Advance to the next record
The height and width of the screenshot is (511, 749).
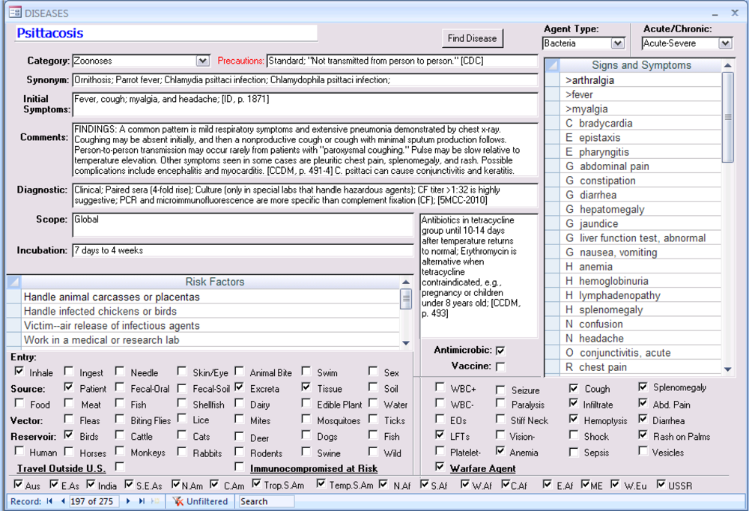128,501
